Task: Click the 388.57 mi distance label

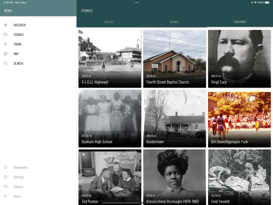Action: click(216, 76)
